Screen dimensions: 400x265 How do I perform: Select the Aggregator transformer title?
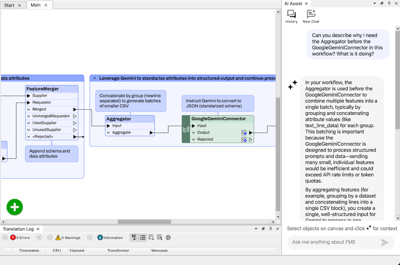tap(119, 119)
